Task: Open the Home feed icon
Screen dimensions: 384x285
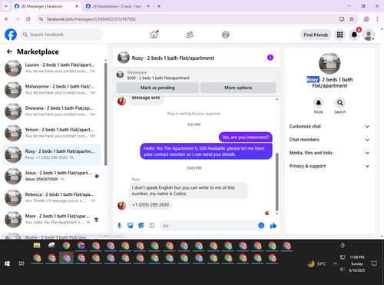Action: click(154, 35)
